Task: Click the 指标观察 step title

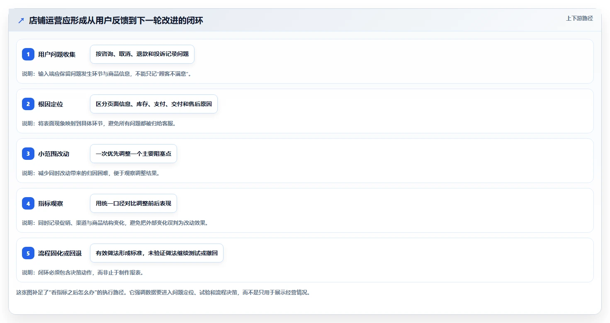Action: (x=51, y=203)
